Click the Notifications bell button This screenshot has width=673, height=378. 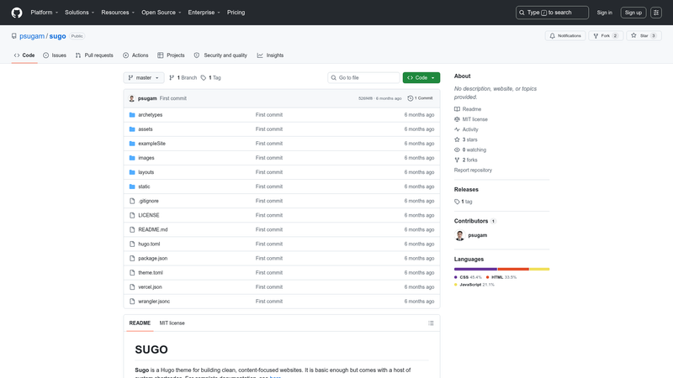tap(565, 36)
